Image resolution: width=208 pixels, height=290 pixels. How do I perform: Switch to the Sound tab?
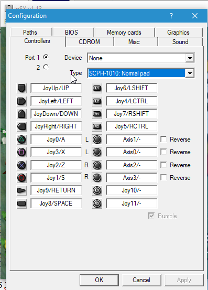click(180, 42)
